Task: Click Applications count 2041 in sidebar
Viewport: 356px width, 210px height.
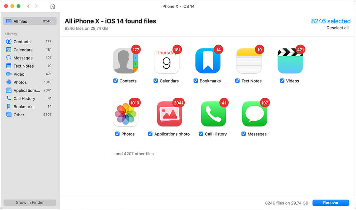Action: pyautogui.click(x=47, y=90)
